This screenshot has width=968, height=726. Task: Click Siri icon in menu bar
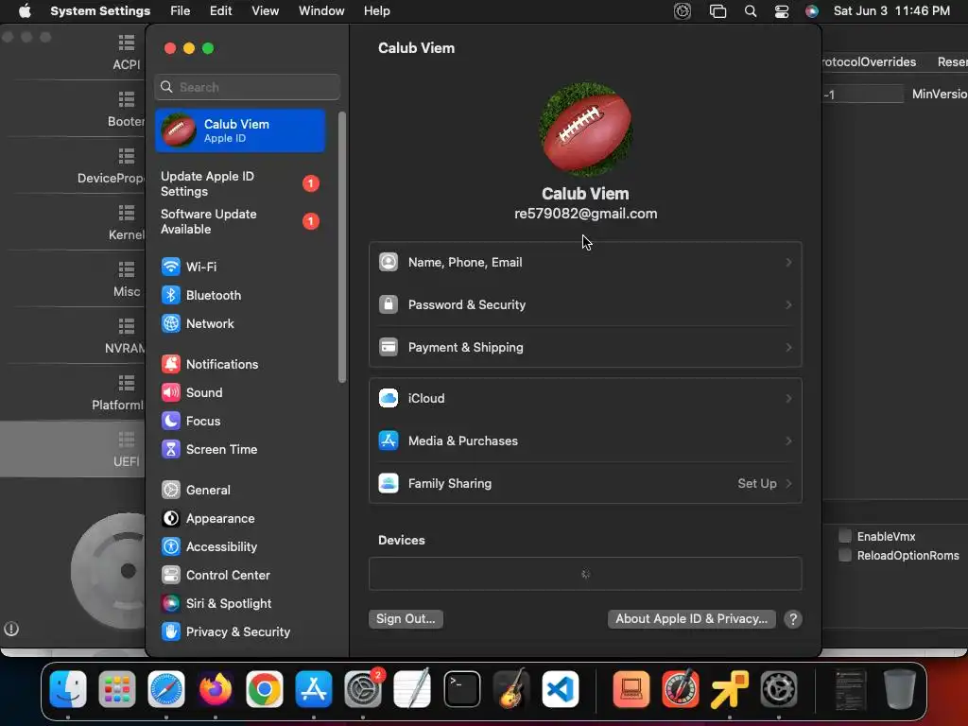tap(812, 11)
